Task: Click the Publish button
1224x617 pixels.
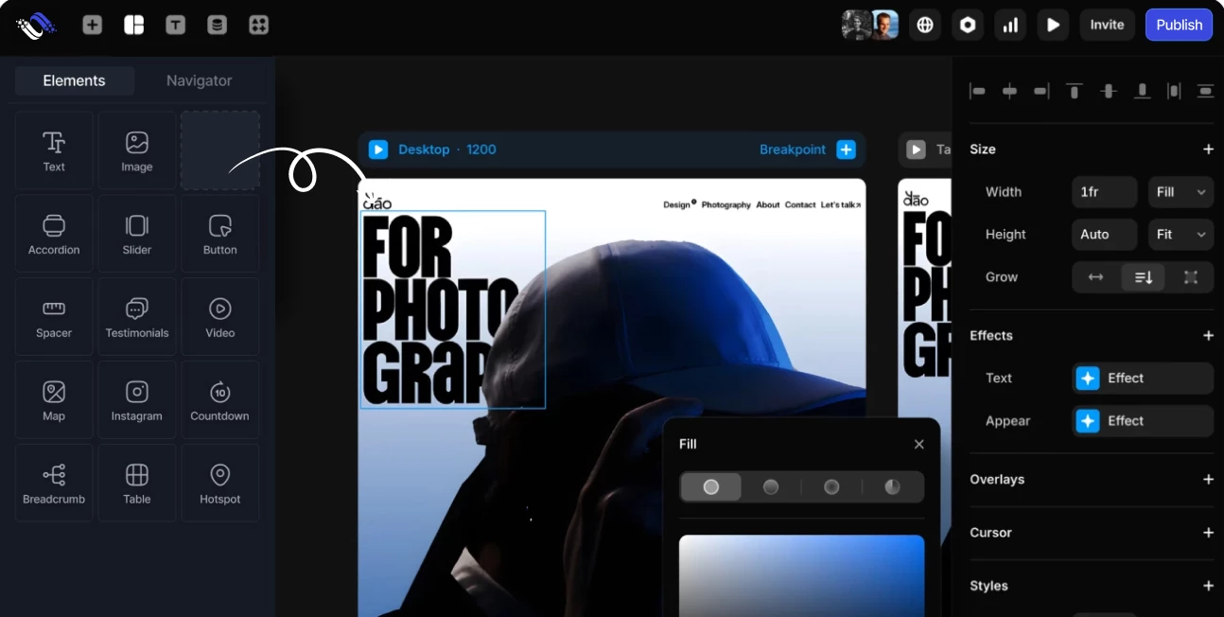Action: tap(1179, 26)
